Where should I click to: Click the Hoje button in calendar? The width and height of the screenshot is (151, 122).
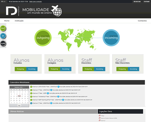pos(19,105)
